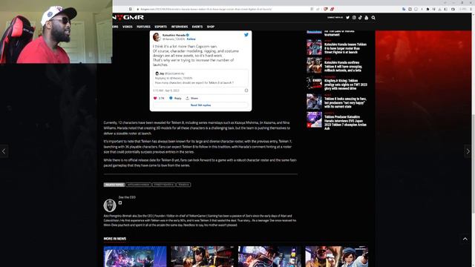Click the tweet timestamp Apr 9, 2023
Viewport: 475px width, 267px height.
[166, 90]
